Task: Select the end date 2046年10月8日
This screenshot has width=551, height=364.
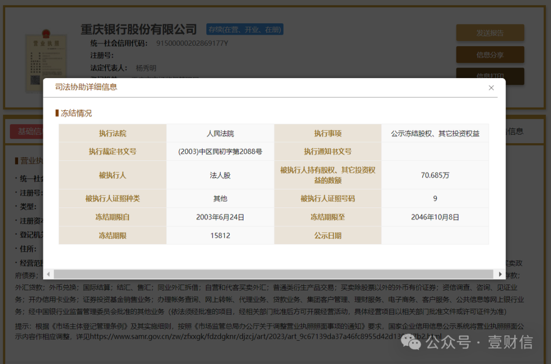Action: click(x=435, y=217)
